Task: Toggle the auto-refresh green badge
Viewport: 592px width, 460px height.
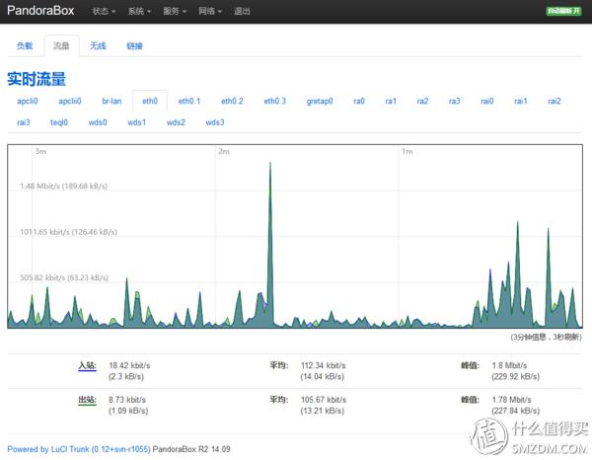Action: (563, 11)
